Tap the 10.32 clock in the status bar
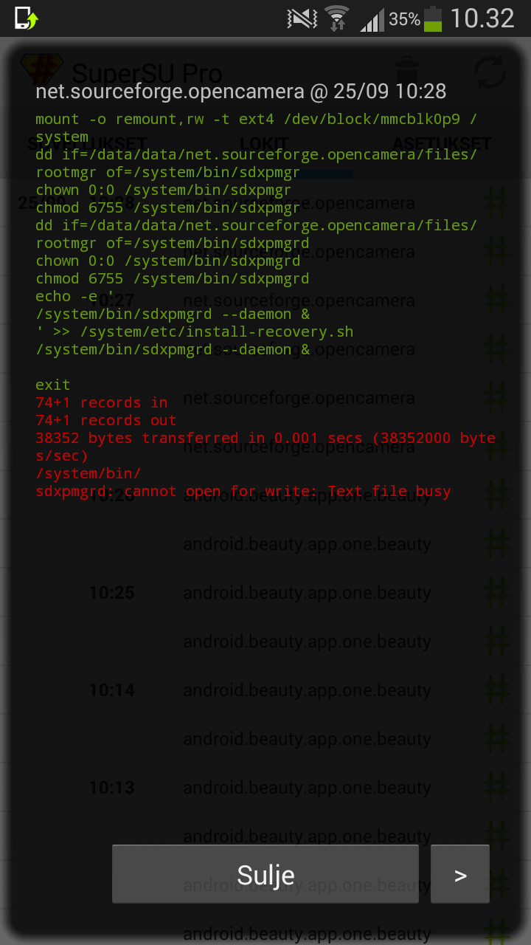Image resolution: width=531 pixels, height=945 pixels. pos(482,18)
